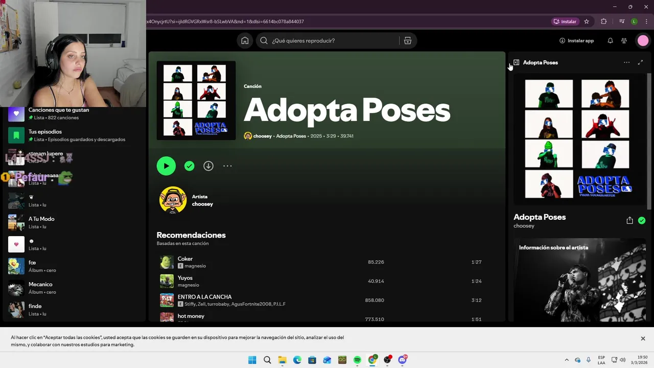Open browser extensions puzzle icon
Screen dimensions: 654x368
(604, 21)
